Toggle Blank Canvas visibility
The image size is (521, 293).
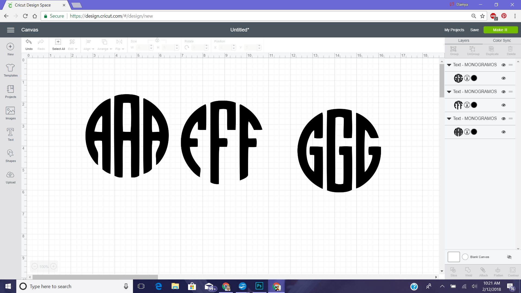[509, 257]
